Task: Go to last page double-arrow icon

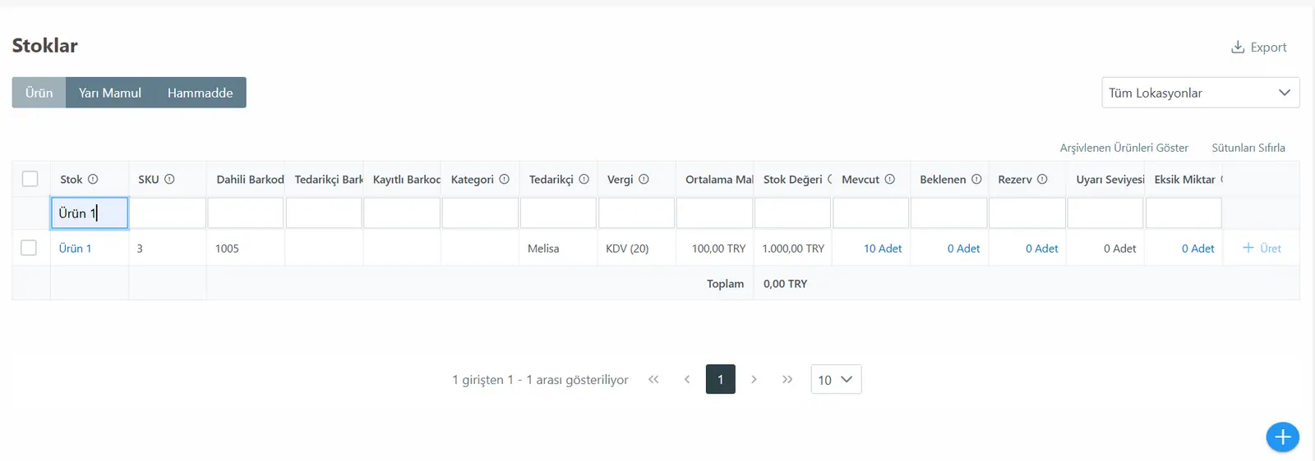Action: [787, 380]
